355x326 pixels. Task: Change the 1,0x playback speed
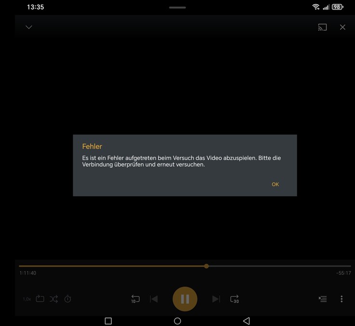coord(26,299)
